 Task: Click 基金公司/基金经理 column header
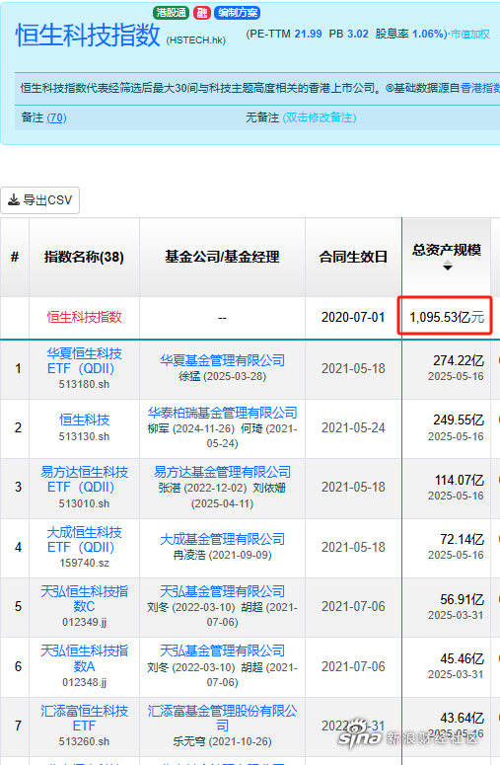(x=222, y=257)
